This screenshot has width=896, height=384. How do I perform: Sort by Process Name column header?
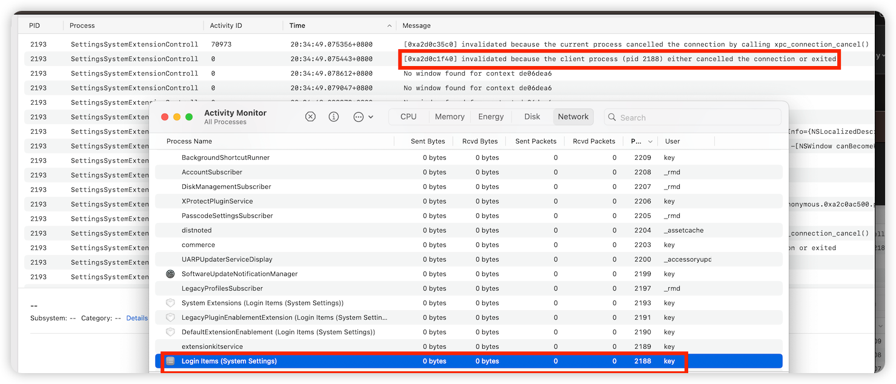[x=189, y=141]
